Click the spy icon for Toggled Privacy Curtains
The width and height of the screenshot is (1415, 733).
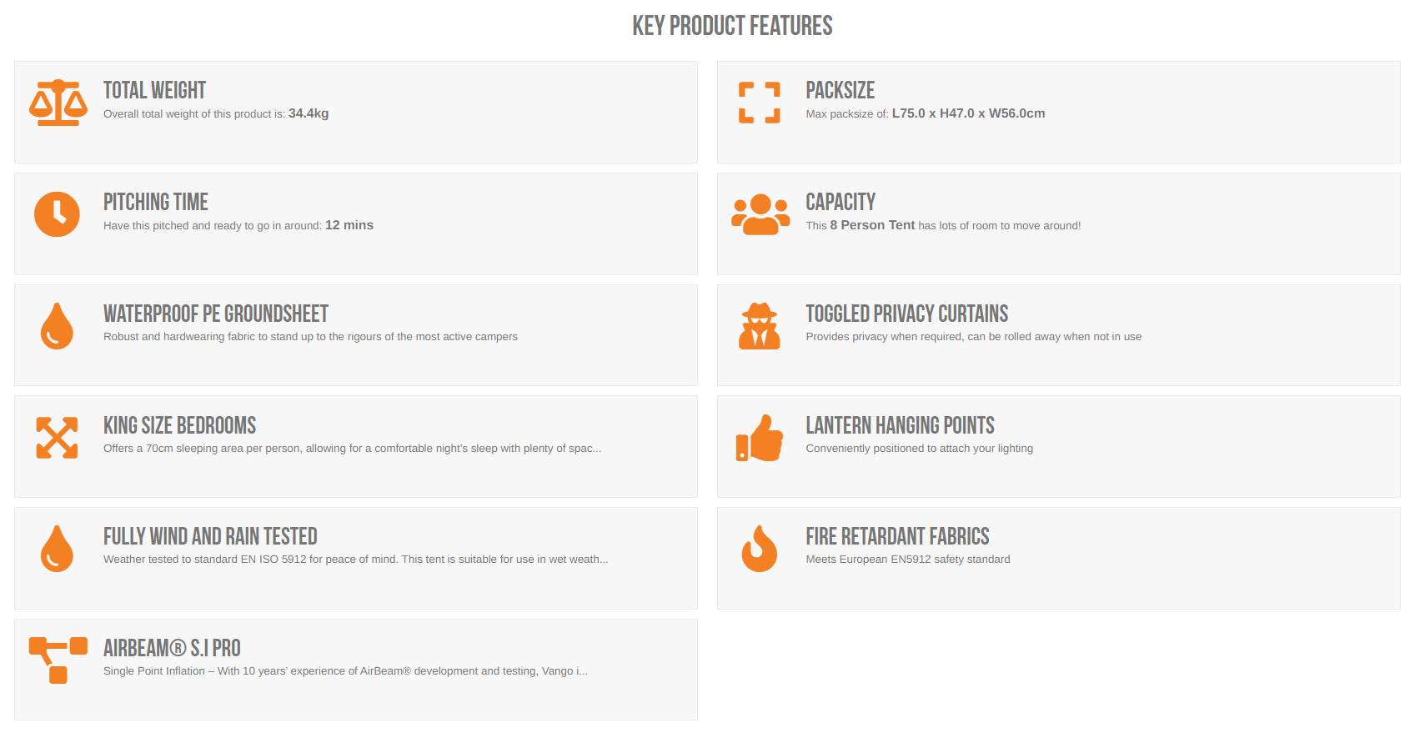pos(760,326)
